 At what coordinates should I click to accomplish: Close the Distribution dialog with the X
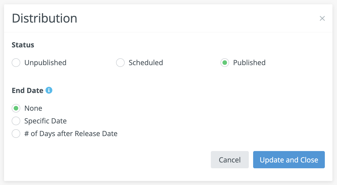click(x=322, y=18)
